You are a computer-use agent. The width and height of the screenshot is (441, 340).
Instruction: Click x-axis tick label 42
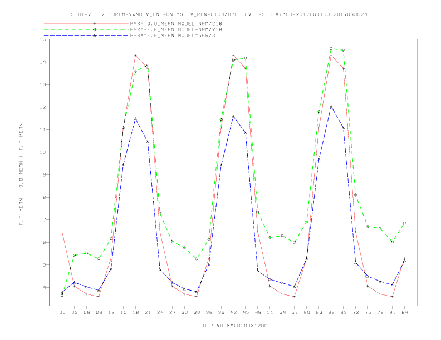click(x=233, y=312)
